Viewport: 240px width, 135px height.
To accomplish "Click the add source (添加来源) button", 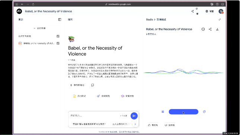I will coord(39,28).
